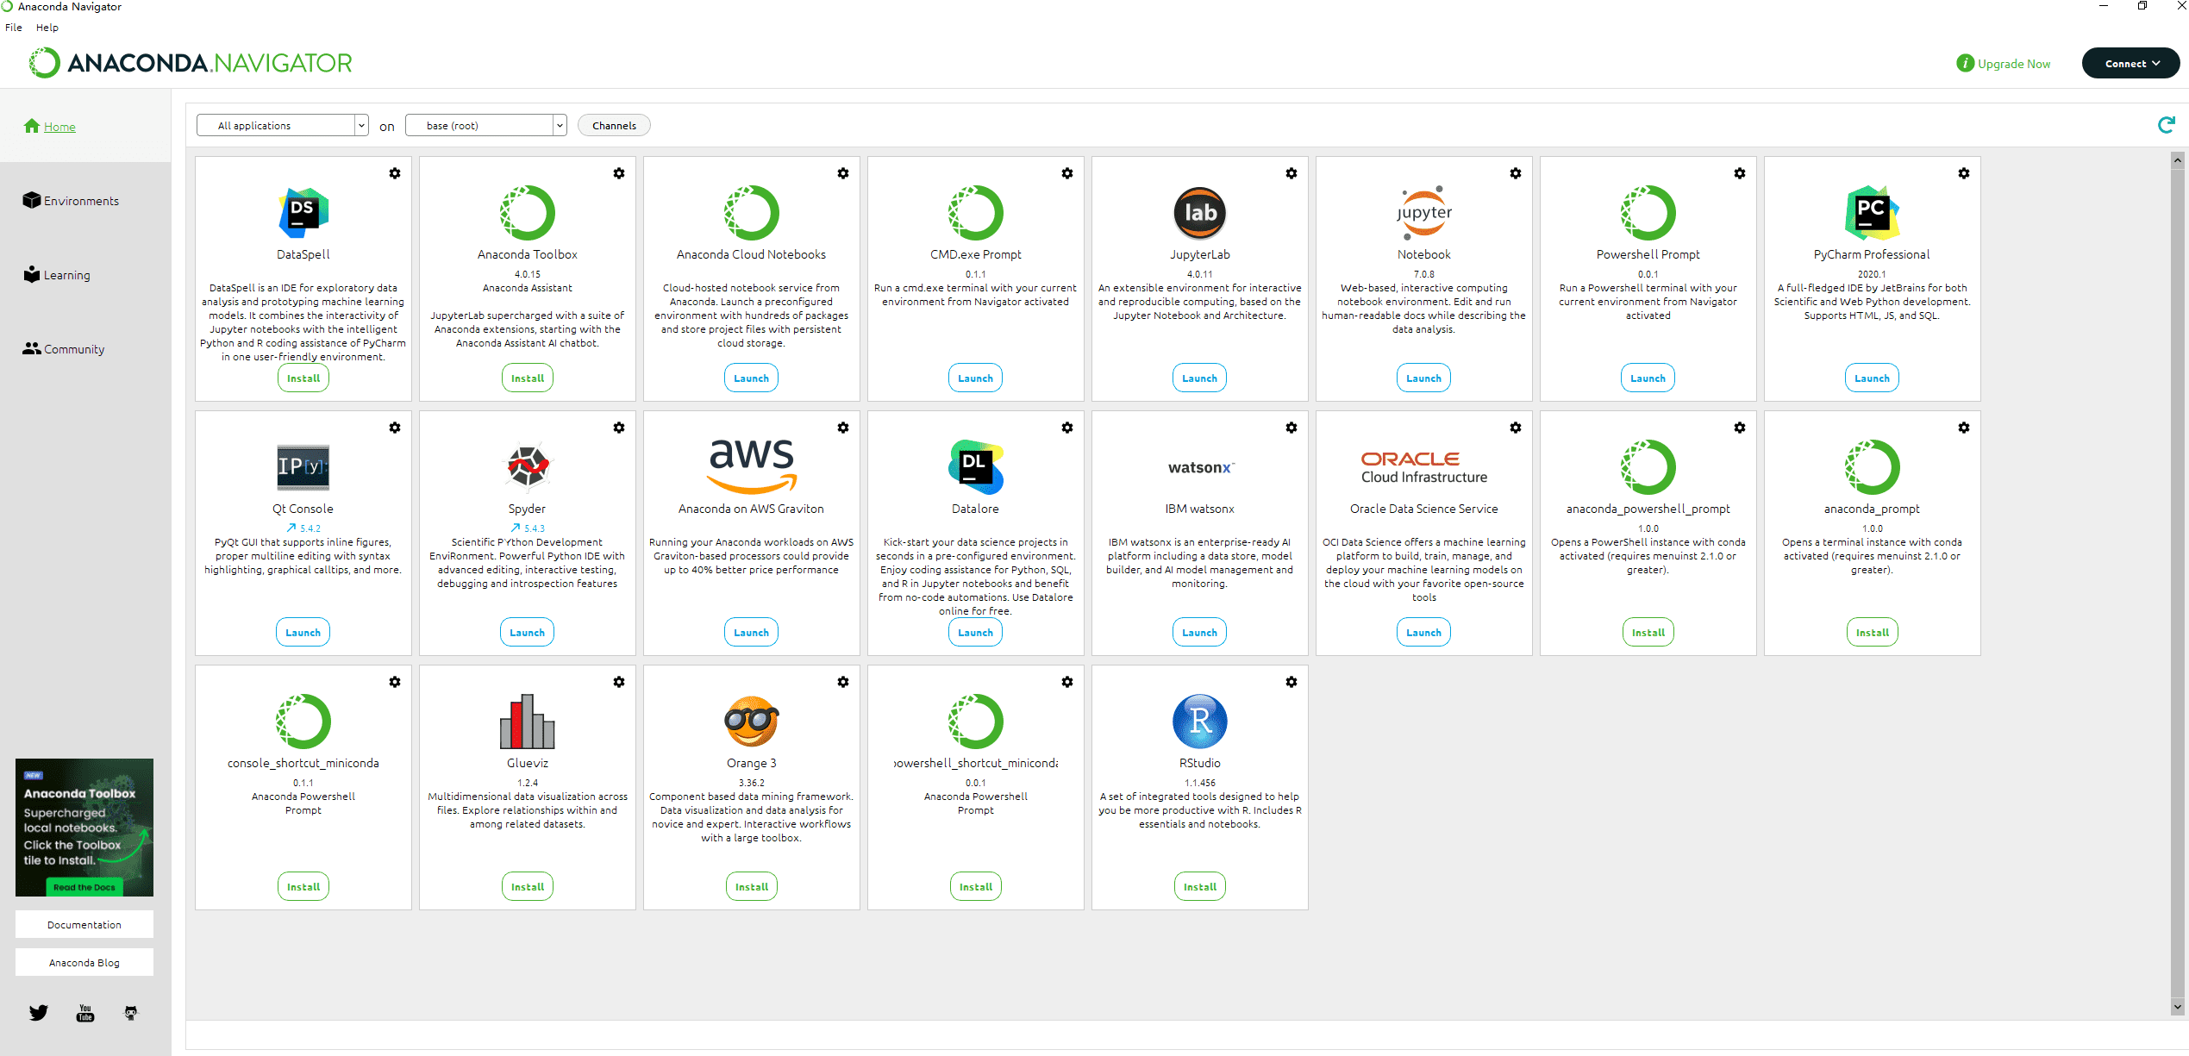This screenshot has width=2189, height=1056.
Task: Launch Spyder
Action: (528, 633)
